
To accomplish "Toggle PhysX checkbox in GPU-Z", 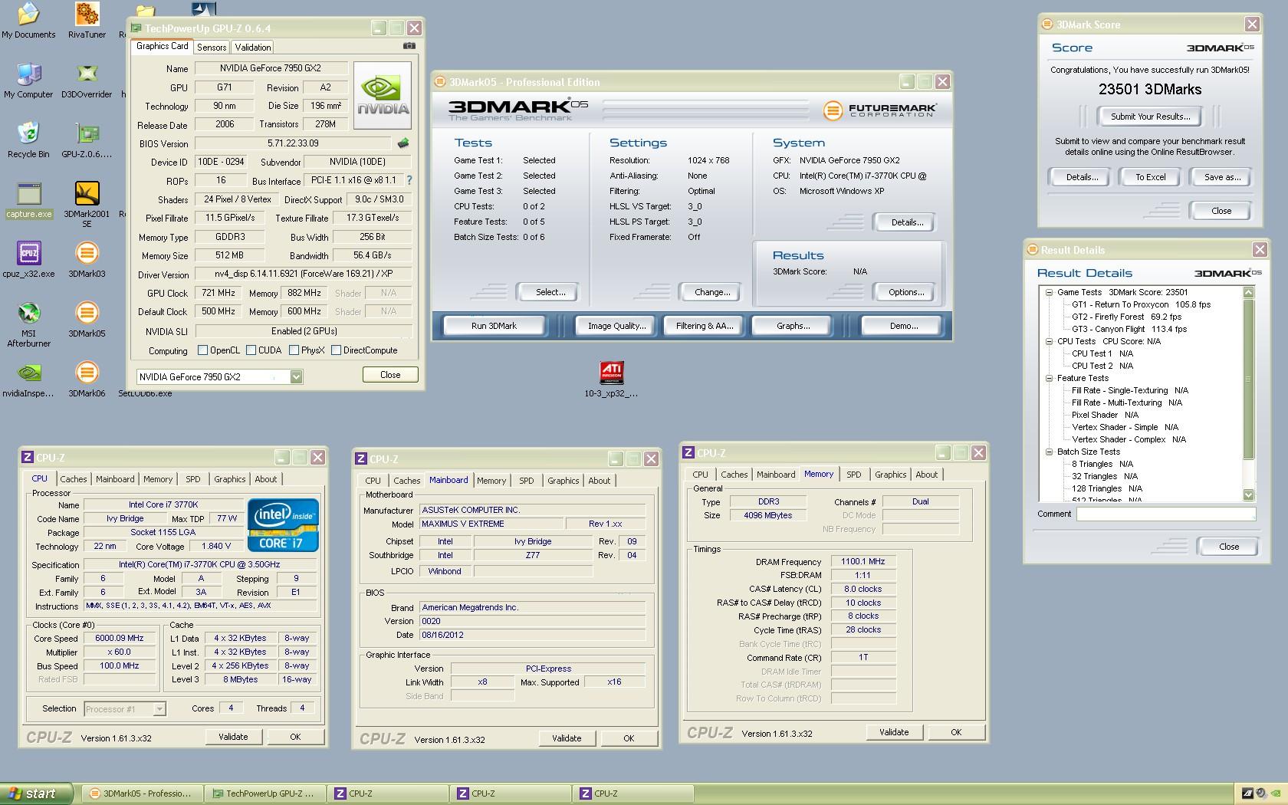I will [294, 350].
